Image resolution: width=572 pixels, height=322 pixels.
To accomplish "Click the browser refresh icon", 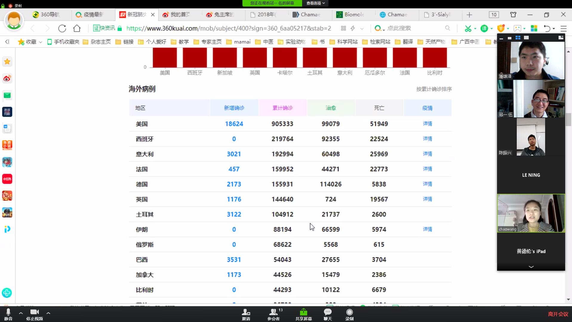I will [x=62, y=28].
